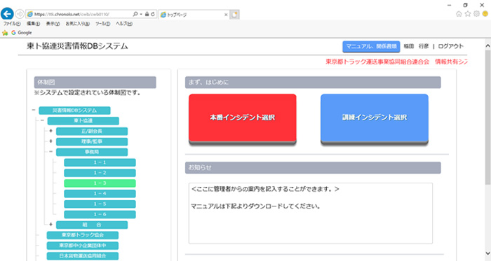Viewport: 491px width, 261px height.
Task: Click the ログアウト link
Action: pos(450,46)
